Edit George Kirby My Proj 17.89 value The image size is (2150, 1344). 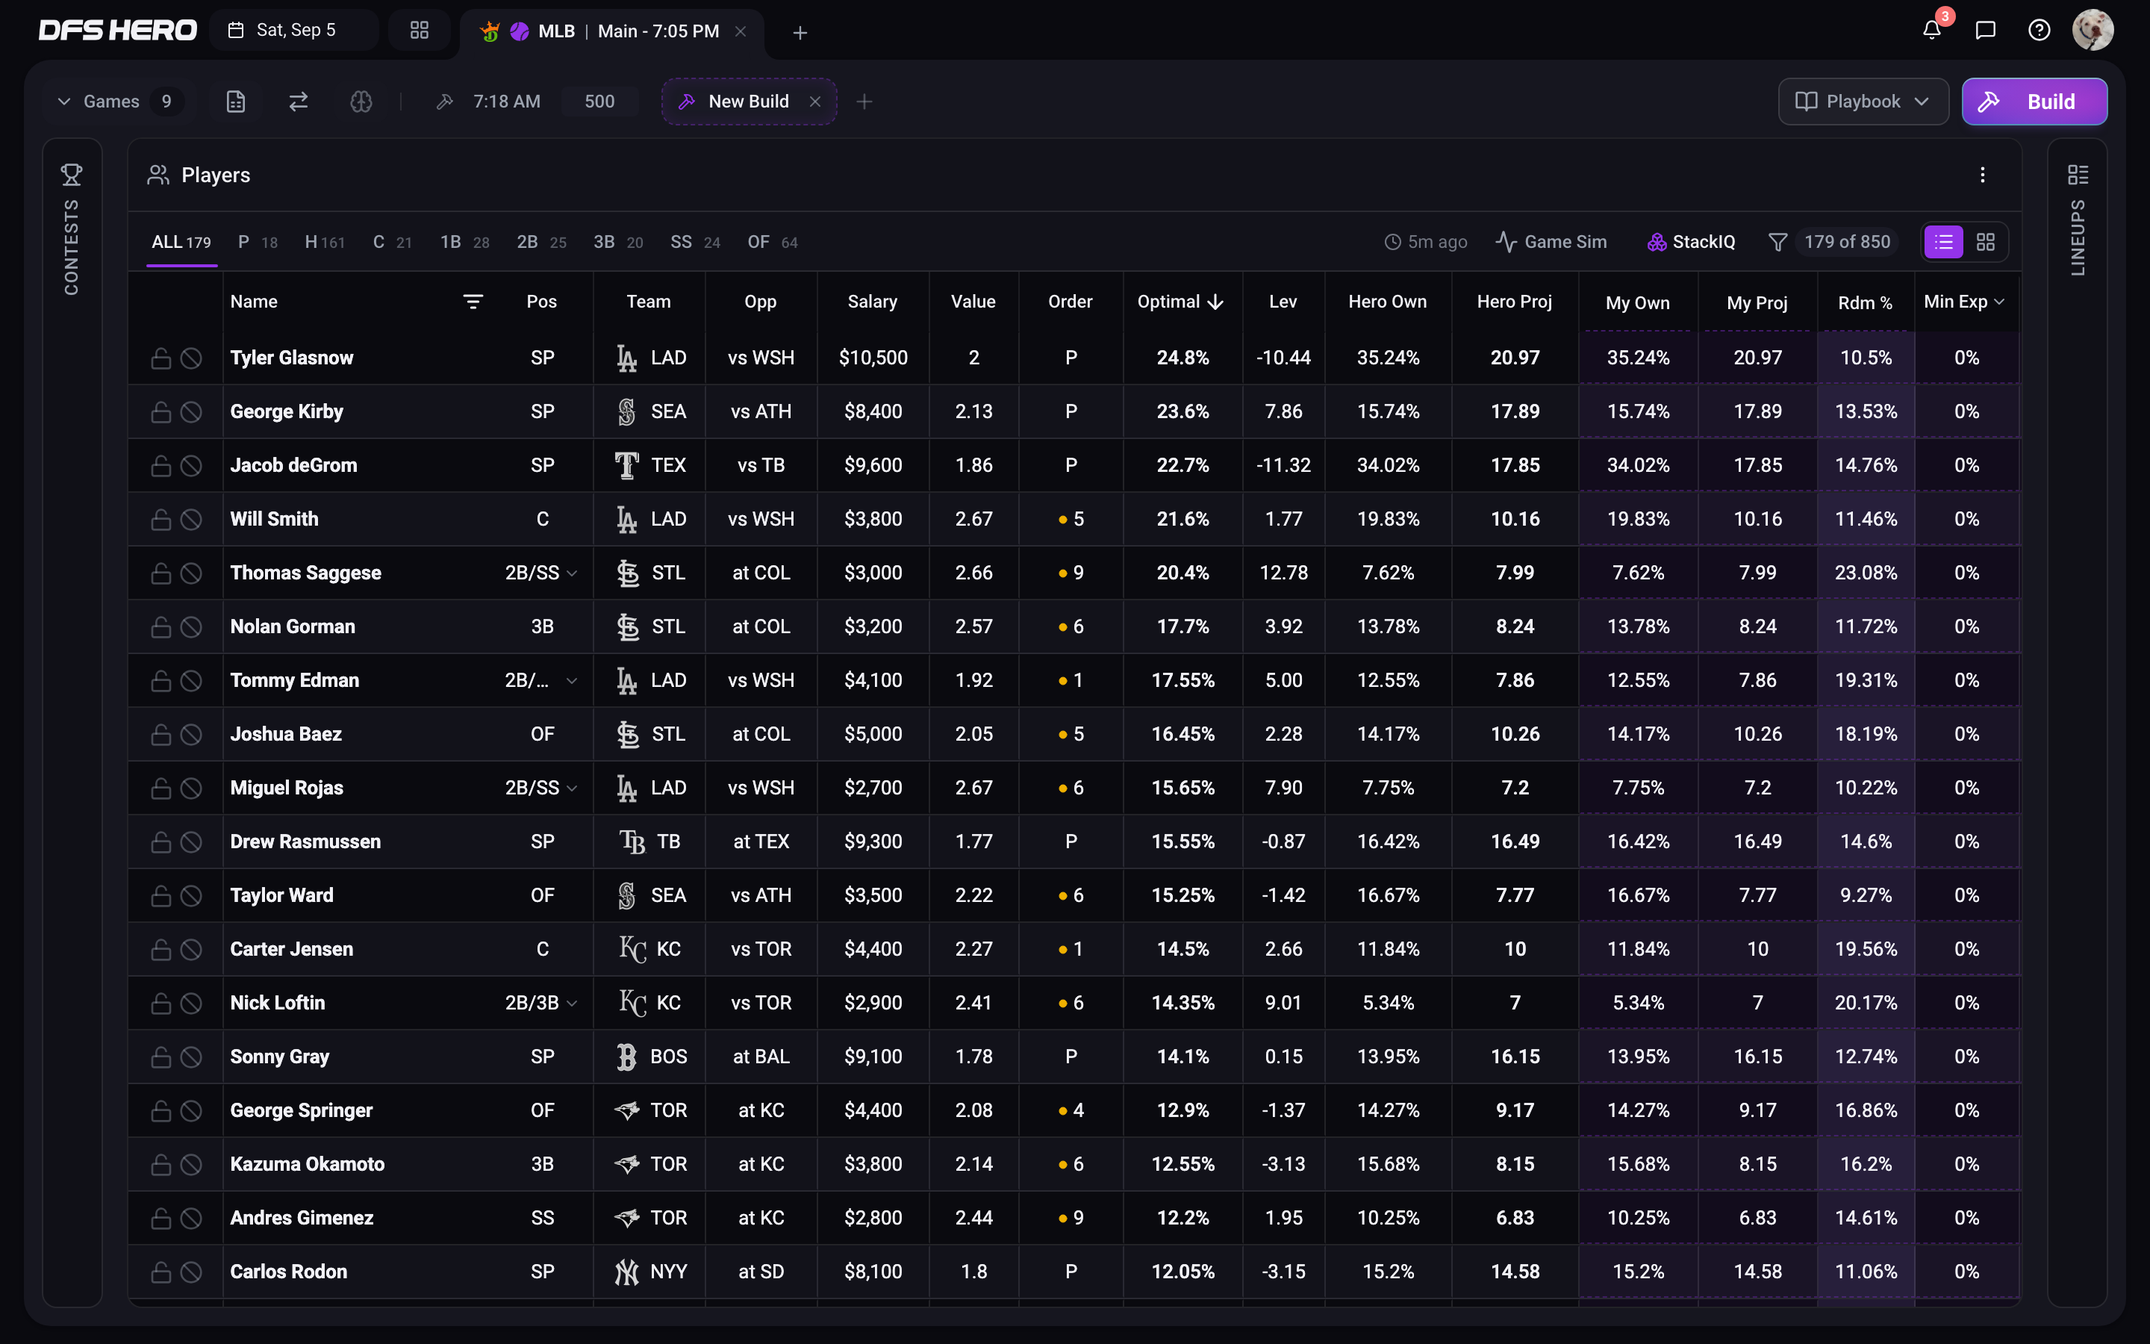[x=1757, y=411]
